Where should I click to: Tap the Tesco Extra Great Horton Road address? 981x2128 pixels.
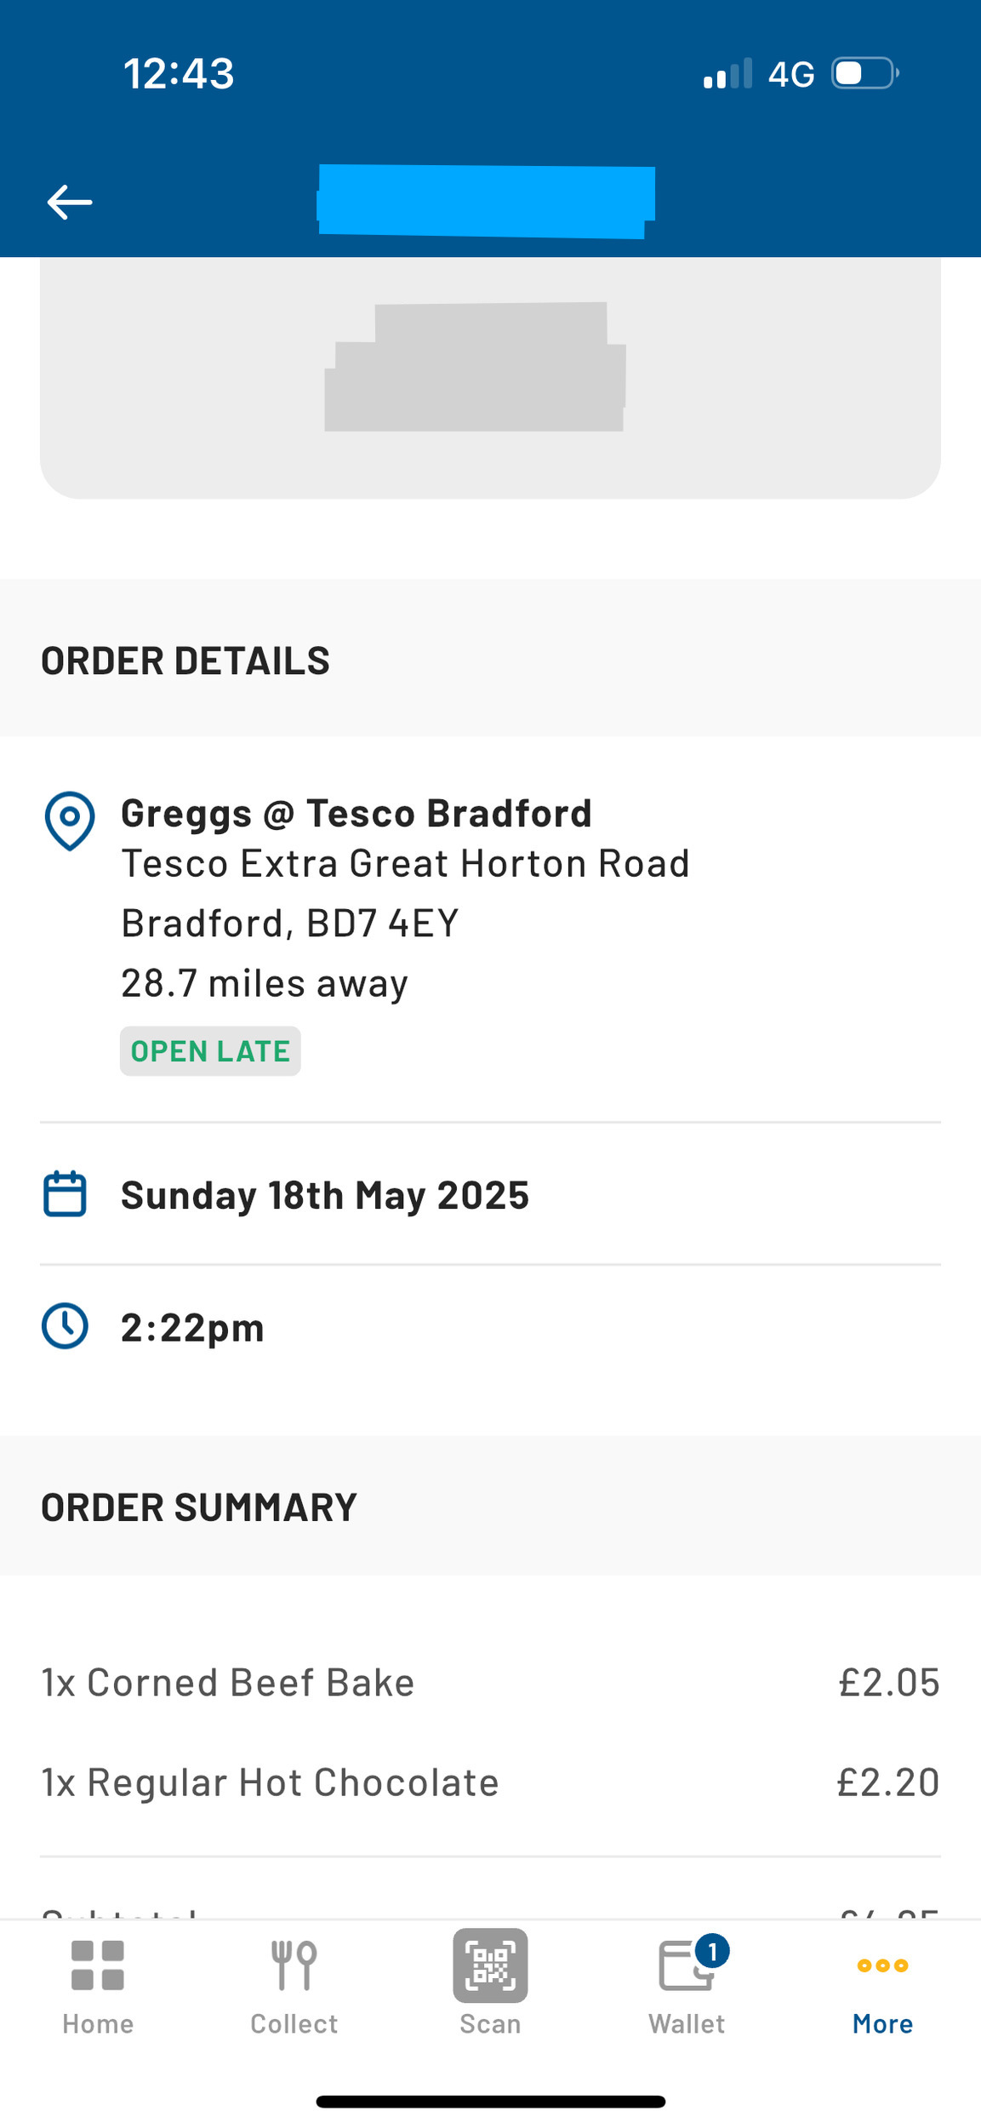click(x=405, y=863)
